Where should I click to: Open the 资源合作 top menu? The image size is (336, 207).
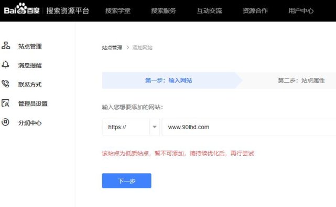[255, 10]
